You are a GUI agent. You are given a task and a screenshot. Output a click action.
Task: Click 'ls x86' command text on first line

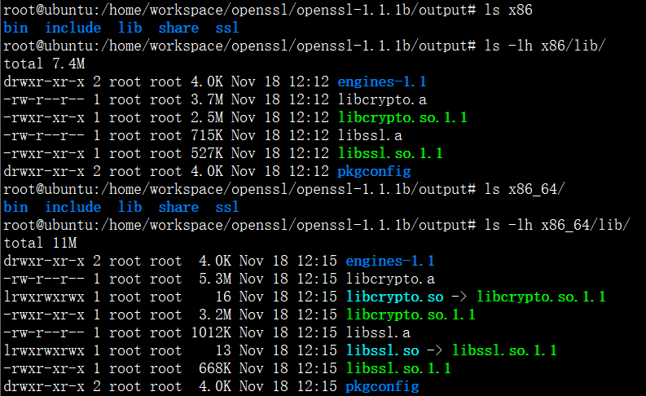pos(508,10)
